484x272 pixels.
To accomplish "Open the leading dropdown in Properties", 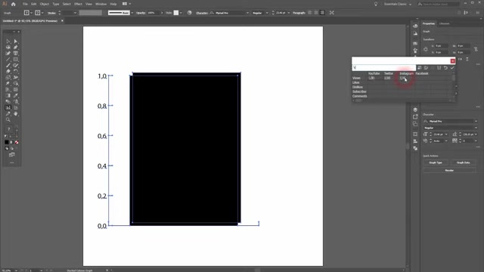I will click(476, 134).
